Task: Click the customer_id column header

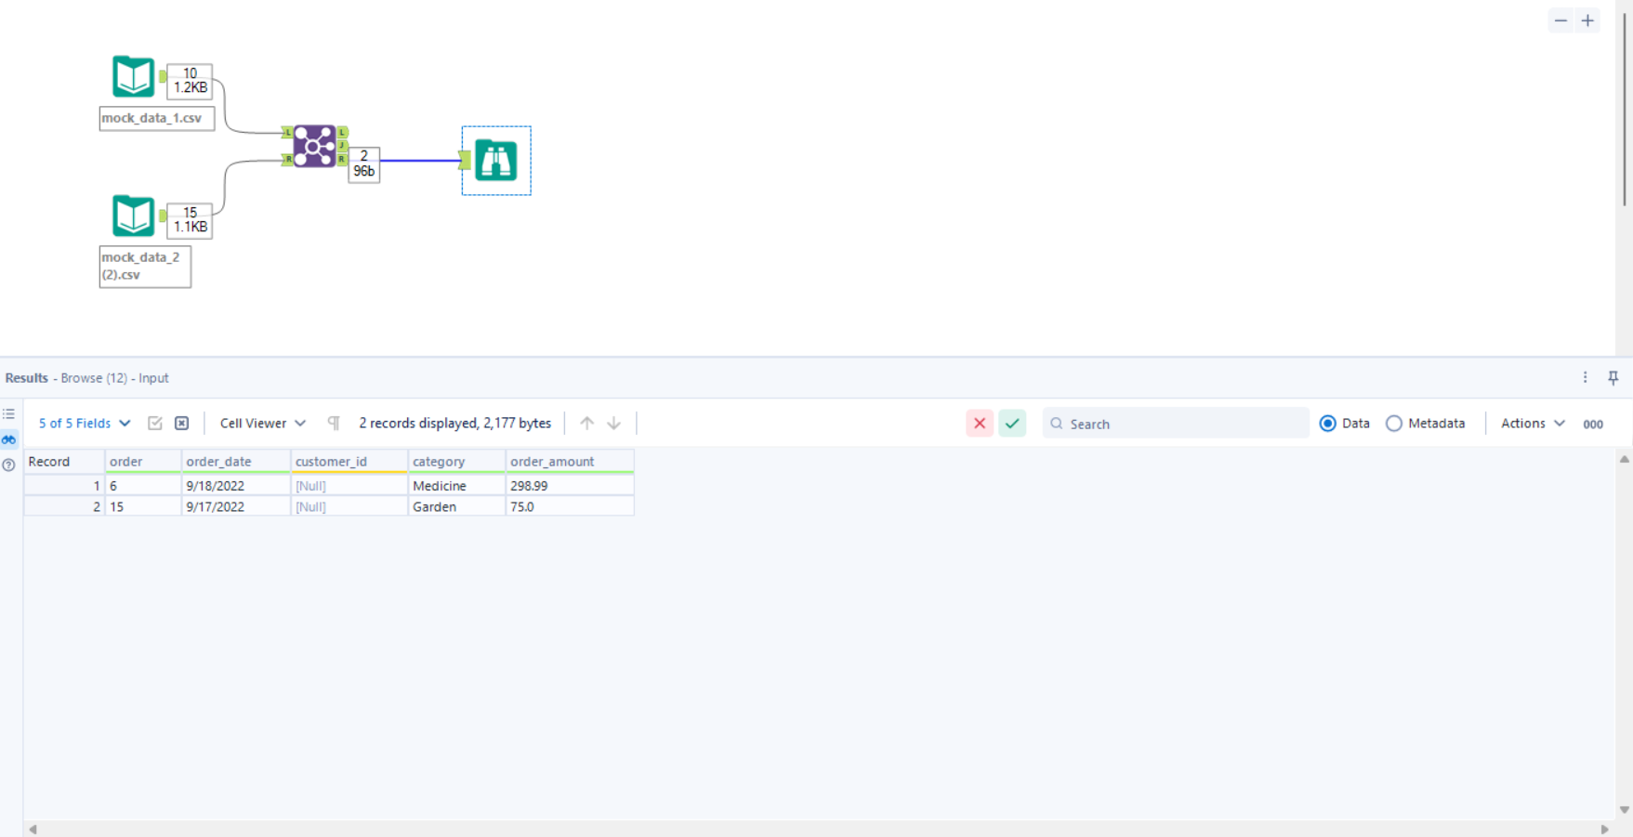Action: pos(349,462)
